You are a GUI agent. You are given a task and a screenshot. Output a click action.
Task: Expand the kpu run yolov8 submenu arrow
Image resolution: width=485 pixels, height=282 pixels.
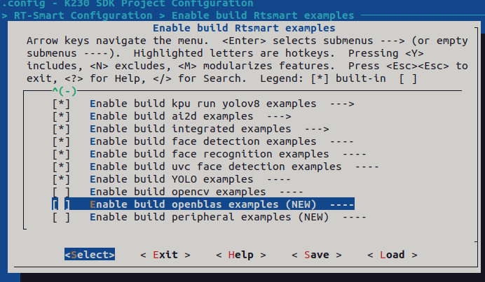[x=341, y=104]
